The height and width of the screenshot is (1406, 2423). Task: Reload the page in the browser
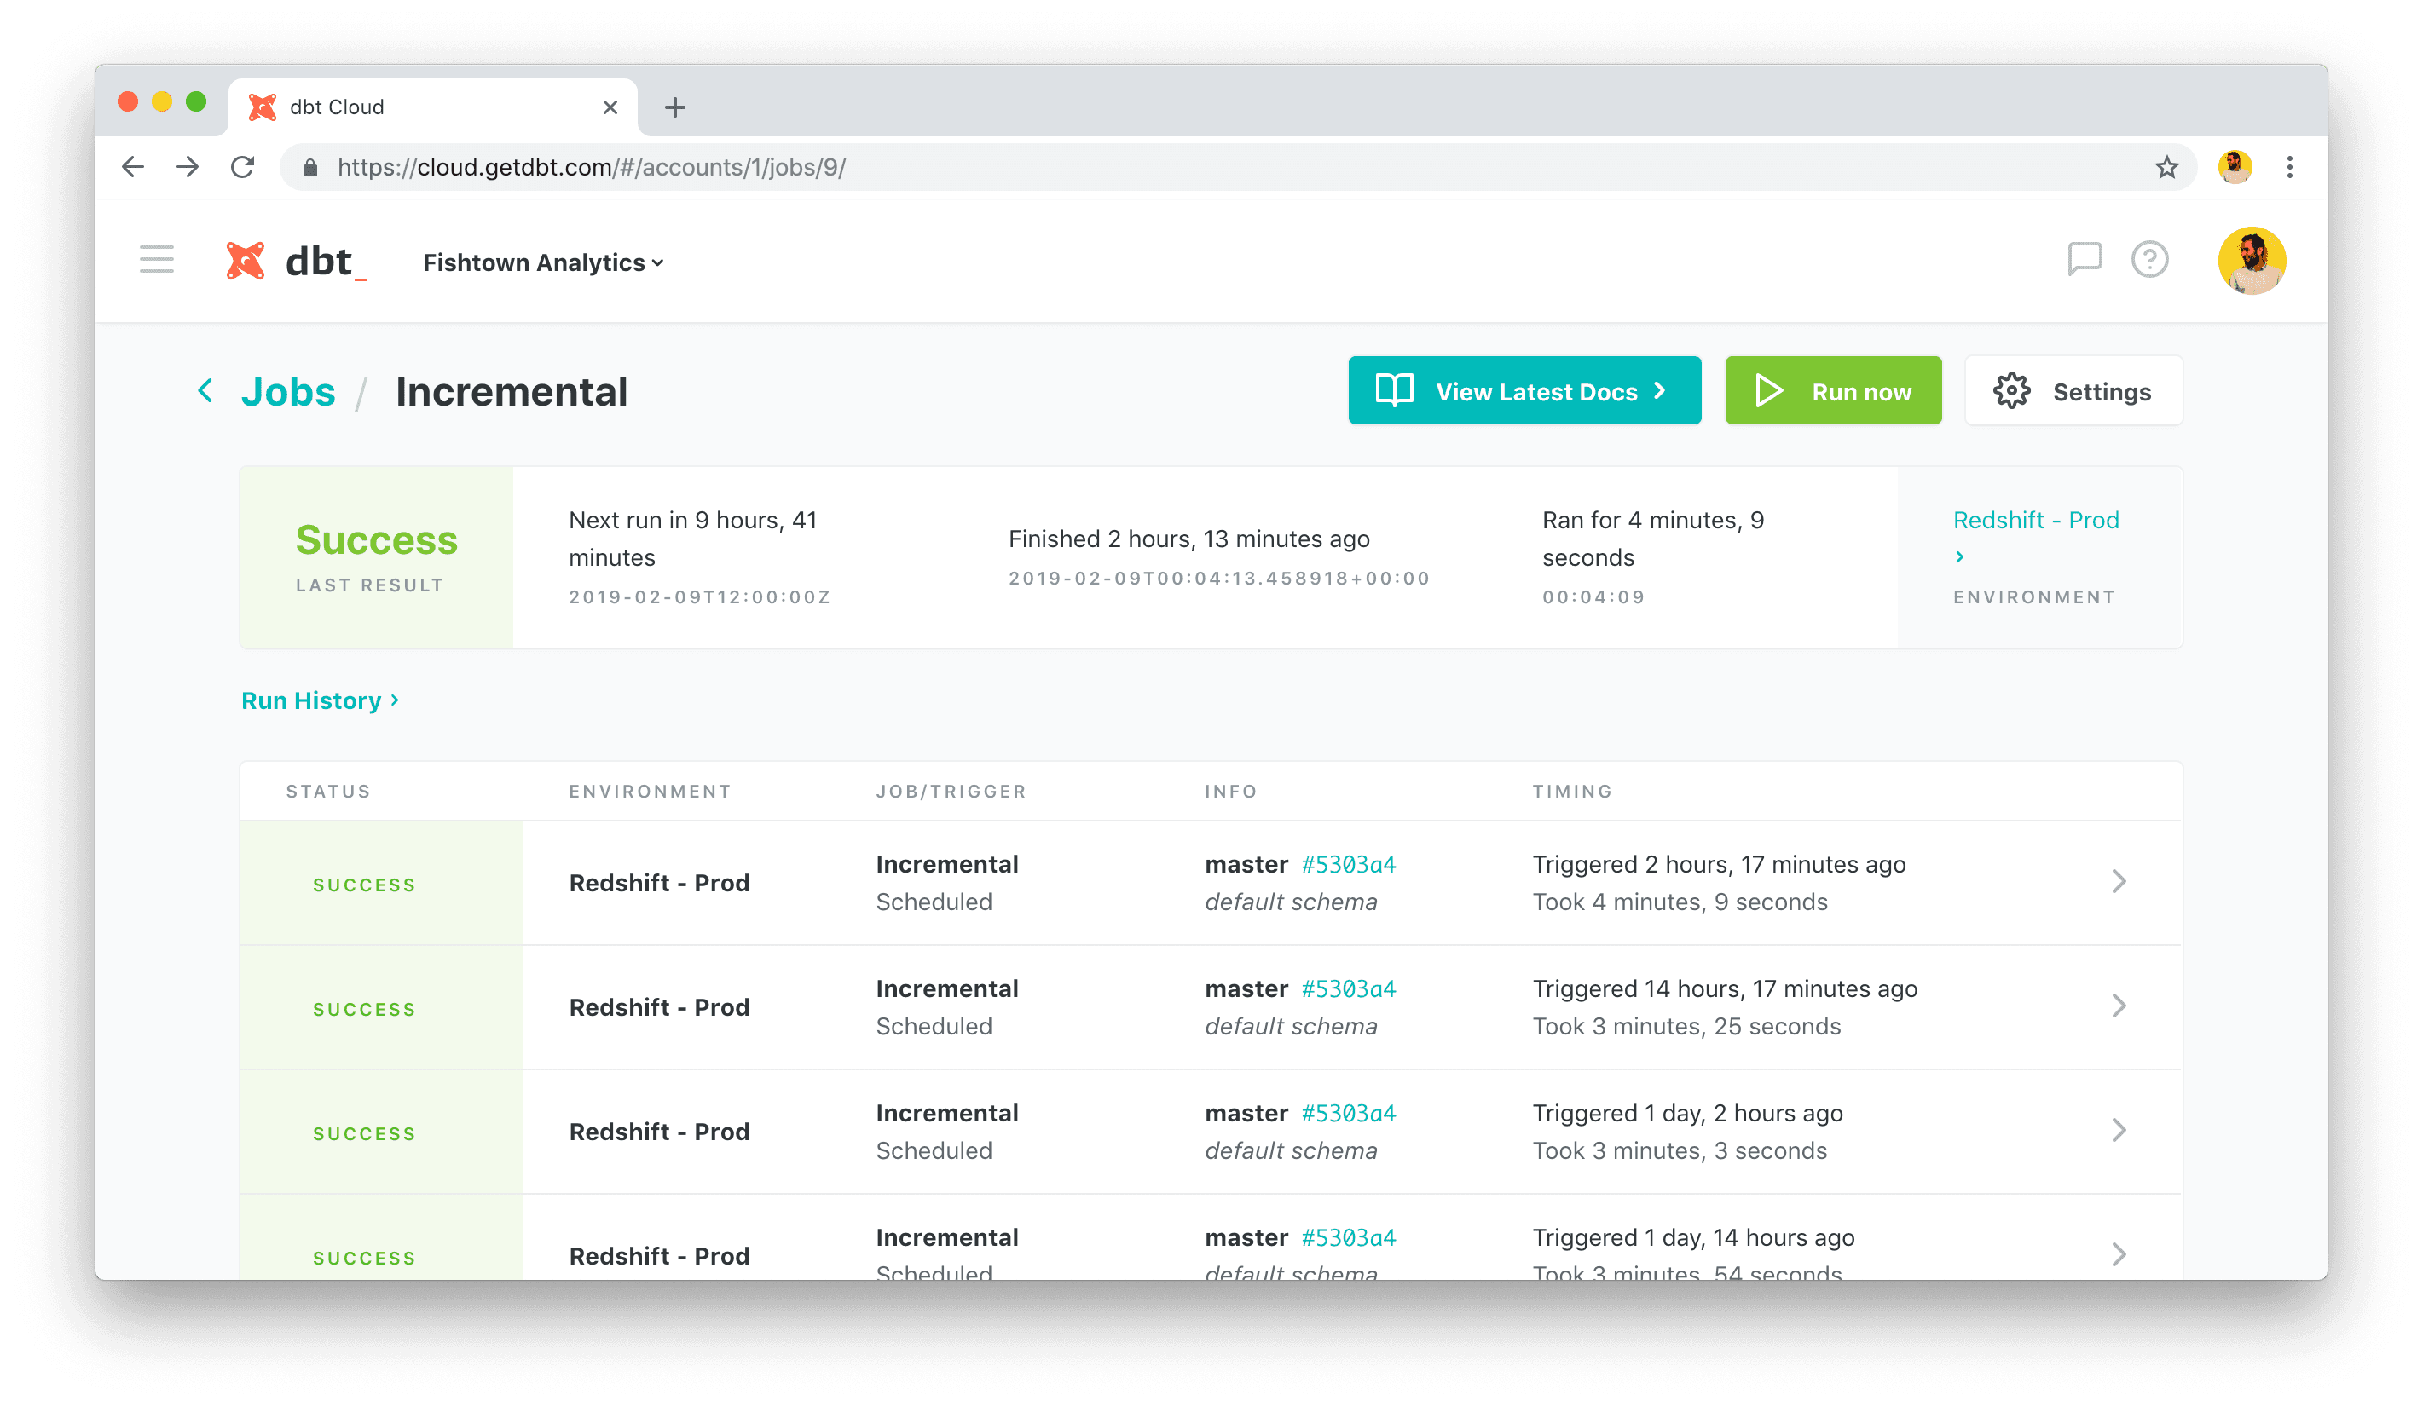tap(242, 167)
